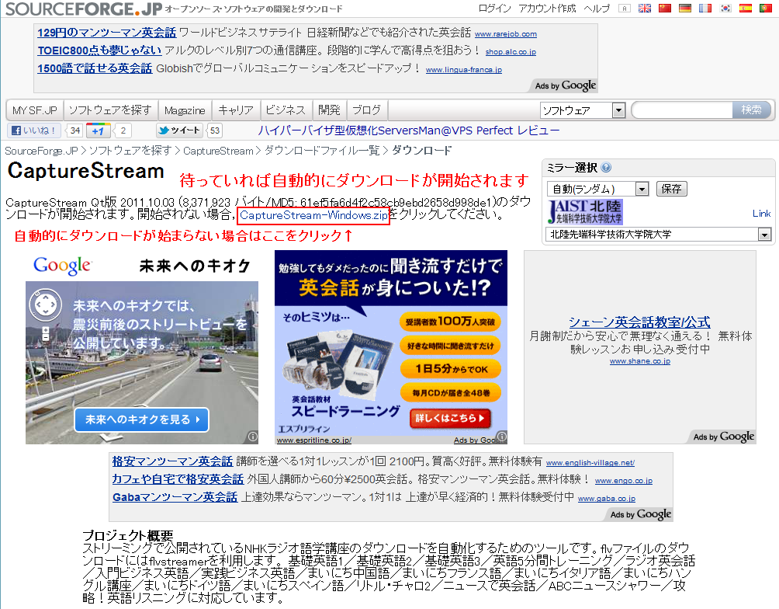Click the 検索 search button
This screenshot has width=779, height=609.
tap(751, 110)
